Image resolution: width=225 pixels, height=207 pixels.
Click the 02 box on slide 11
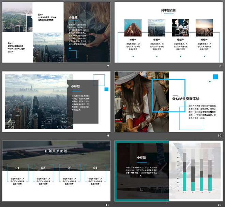click(x=43, y=173)
